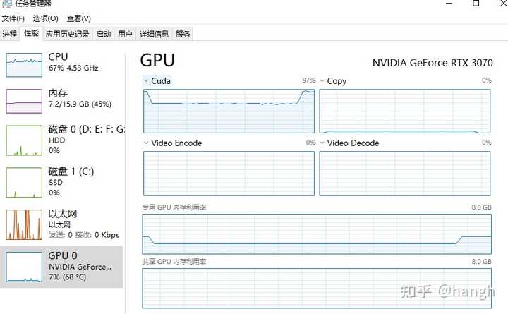Open the Copy engine dropdown chevron
Image resolution: width=508 pixels, height=314 pixels.
[323, 81]
